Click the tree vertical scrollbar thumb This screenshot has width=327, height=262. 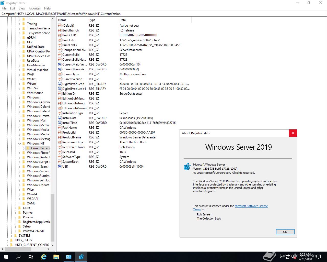(52, 217)
